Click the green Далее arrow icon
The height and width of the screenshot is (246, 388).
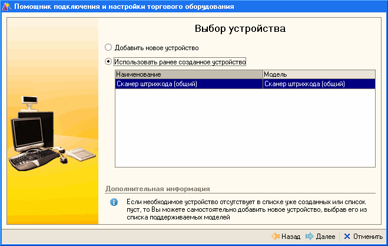pyautogui.click(x=310, y=237)
